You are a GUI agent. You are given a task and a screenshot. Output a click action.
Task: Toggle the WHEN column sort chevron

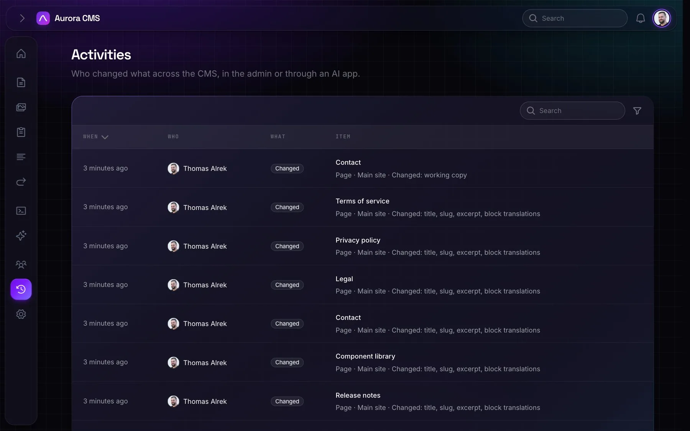click(x=105, y=137)
